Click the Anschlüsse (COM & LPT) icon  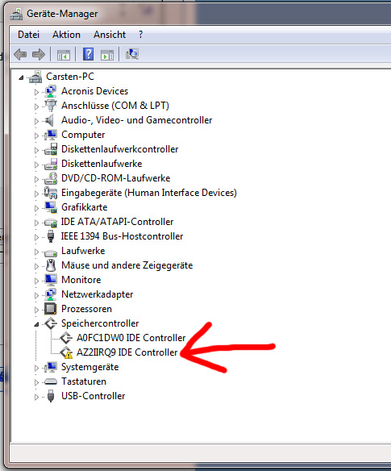pyautogui.click(x=51, y=106)
